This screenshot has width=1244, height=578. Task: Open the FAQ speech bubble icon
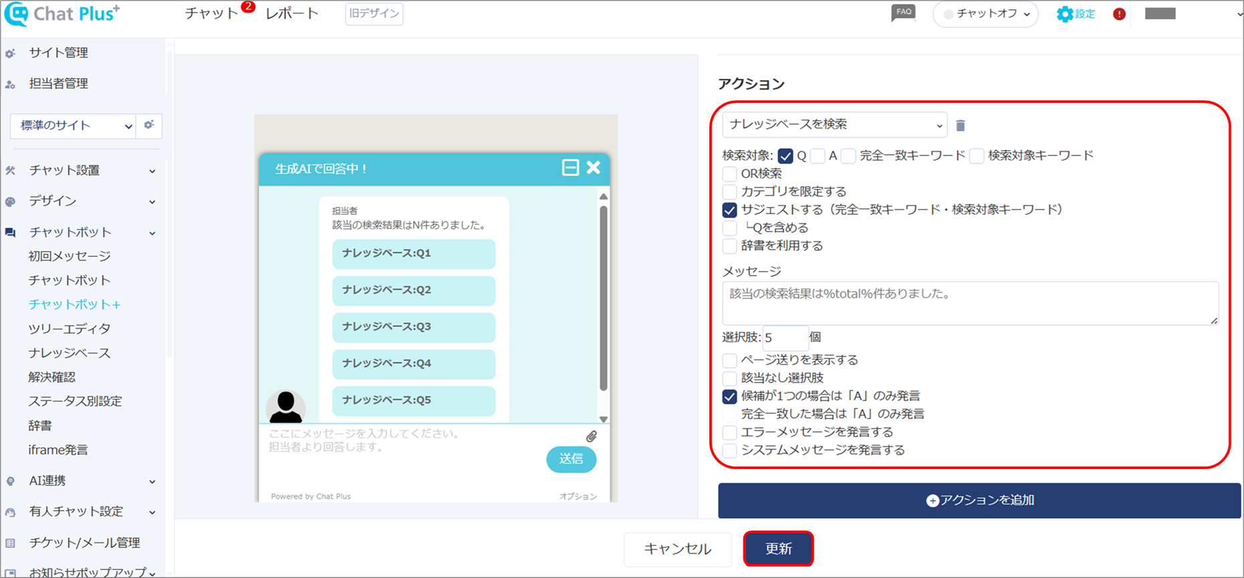coord(903,13)
